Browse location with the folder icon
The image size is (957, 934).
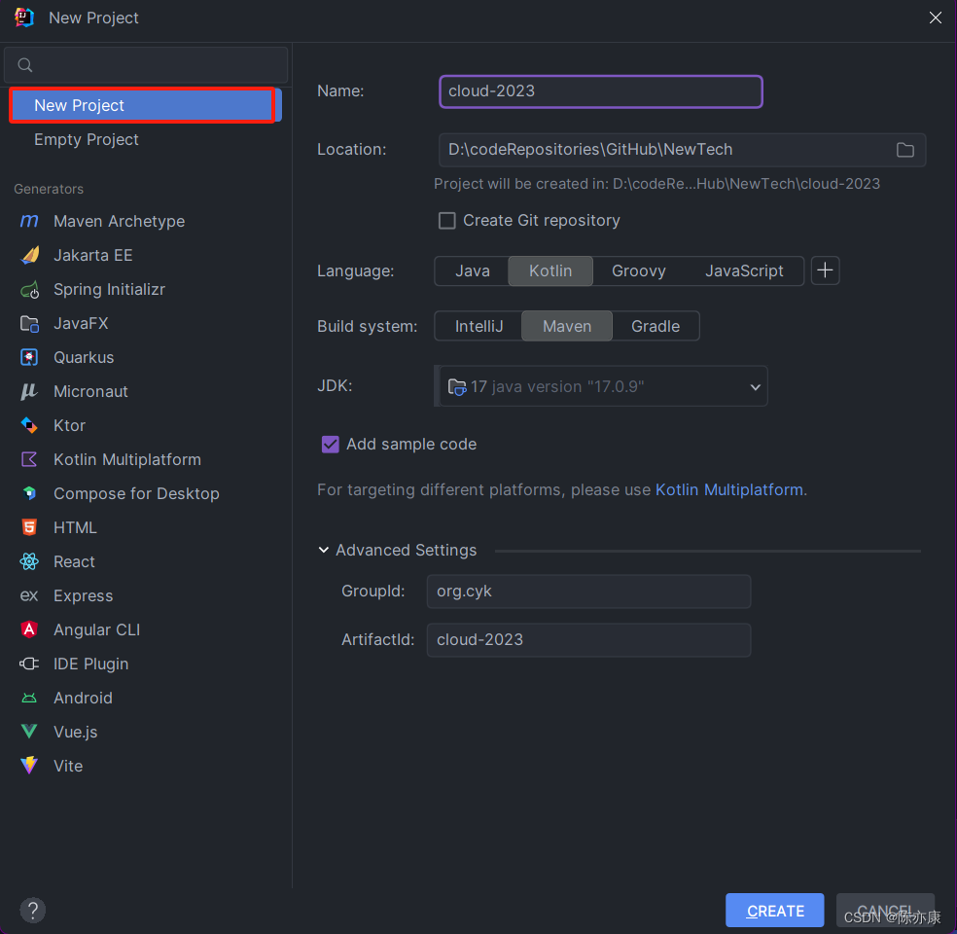click(x=905, y=150)
